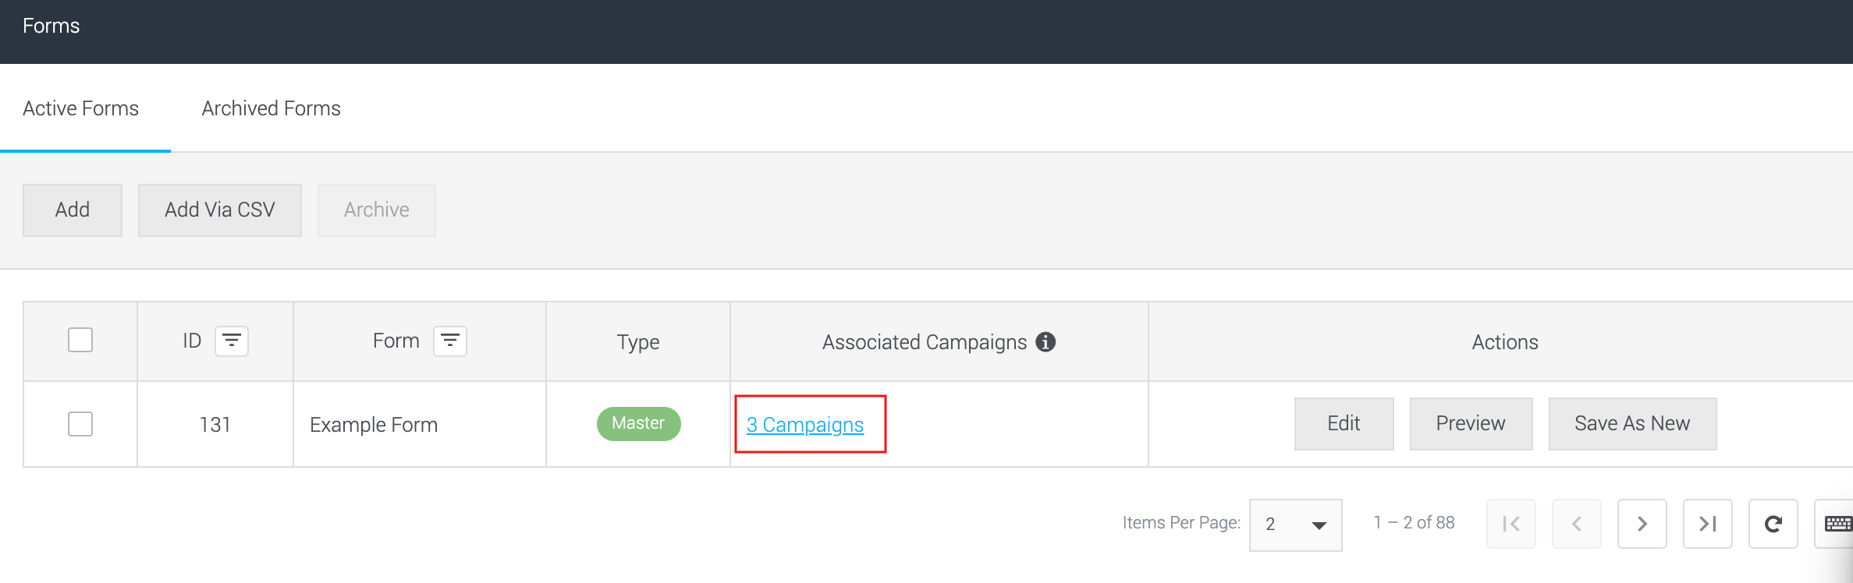Viewport: 1853px width, 583px height.
Task: Preview the Example Form
Action: click(x=1471, y=423)
